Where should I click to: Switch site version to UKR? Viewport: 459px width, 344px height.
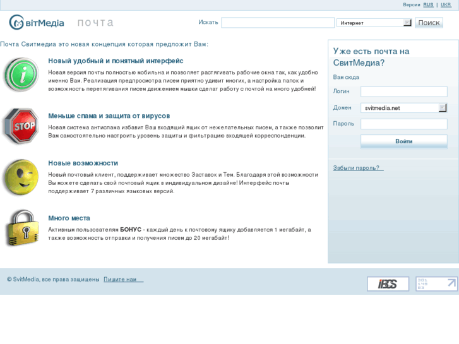click(x=446, y=4)
